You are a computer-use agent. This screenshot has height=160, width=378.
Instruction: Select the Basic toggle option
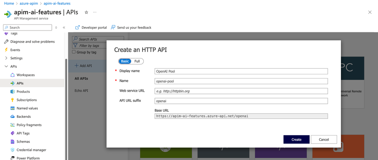click(x=125, y=61)
